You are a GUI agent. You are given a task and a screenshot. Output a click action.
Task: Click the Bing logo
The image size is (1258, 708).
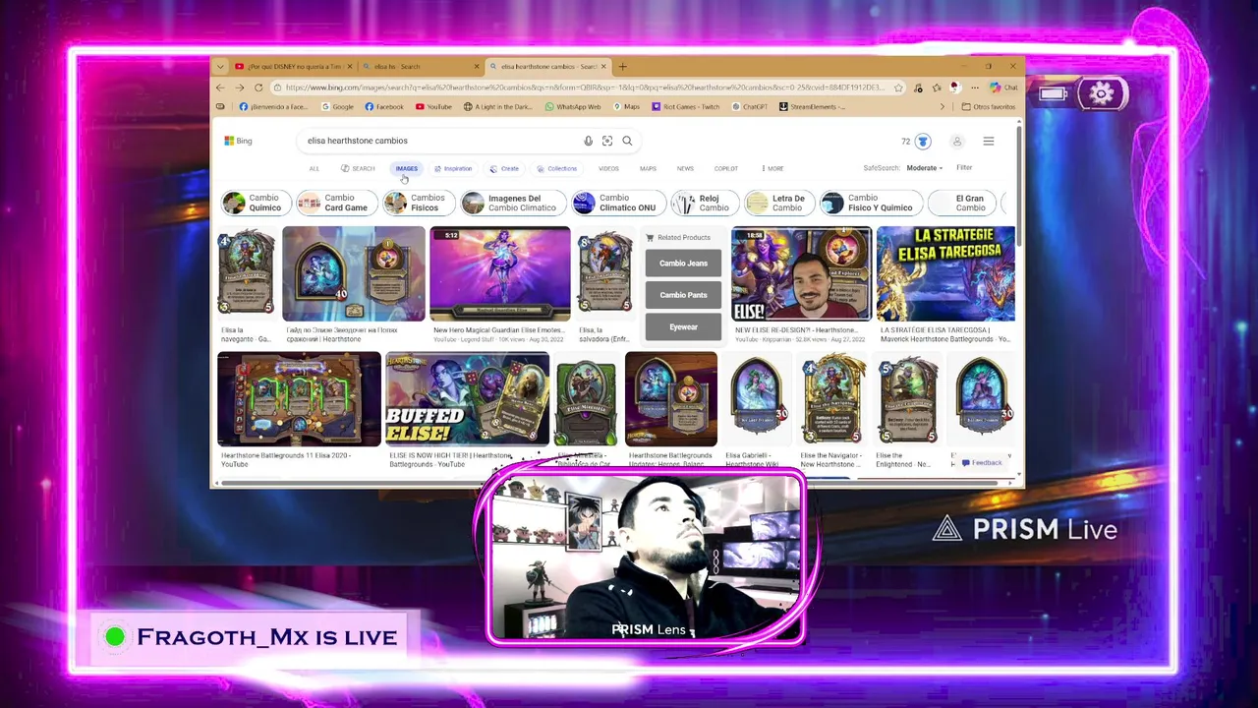(238, 141)
